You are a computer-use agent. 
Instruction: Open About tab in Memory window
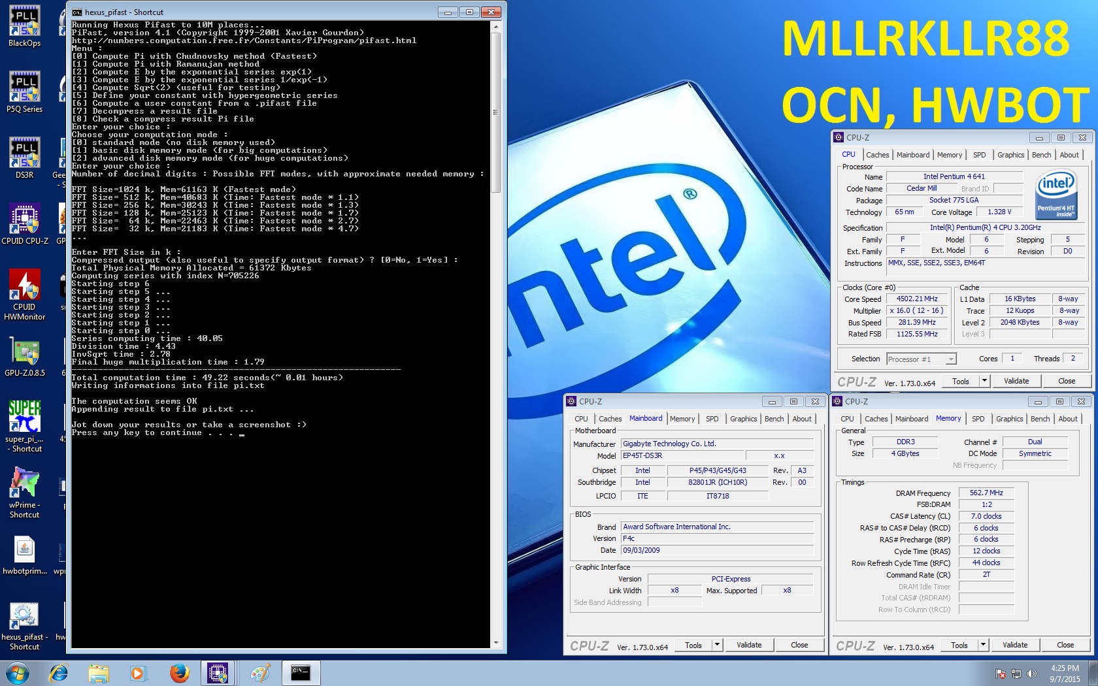click(x=1068, y=419)
